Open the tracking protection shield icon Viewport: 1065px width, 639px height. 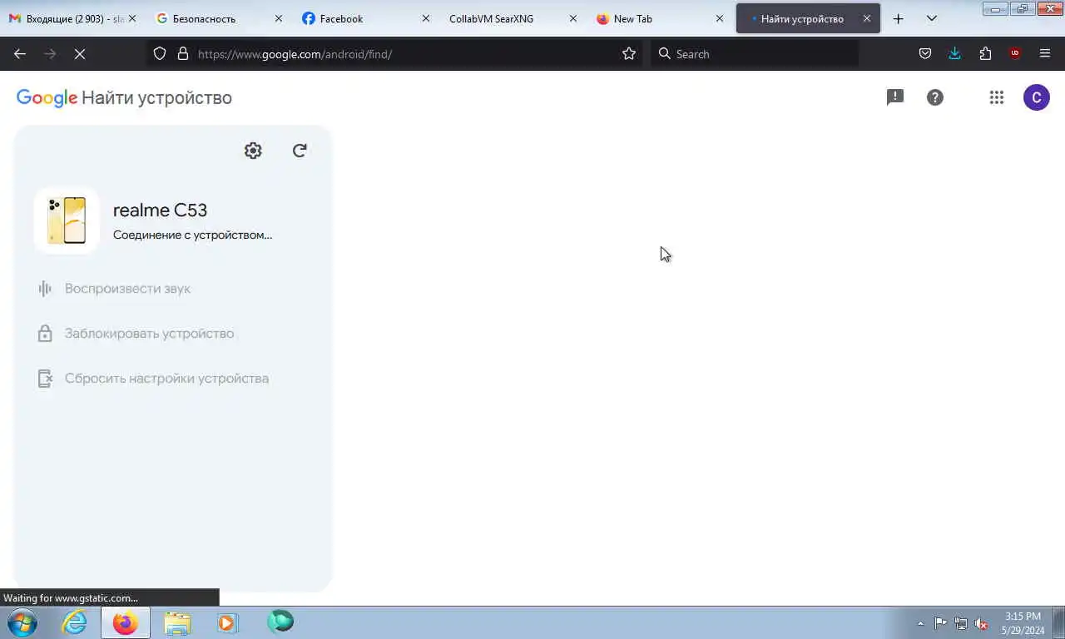tap(160, 54)
